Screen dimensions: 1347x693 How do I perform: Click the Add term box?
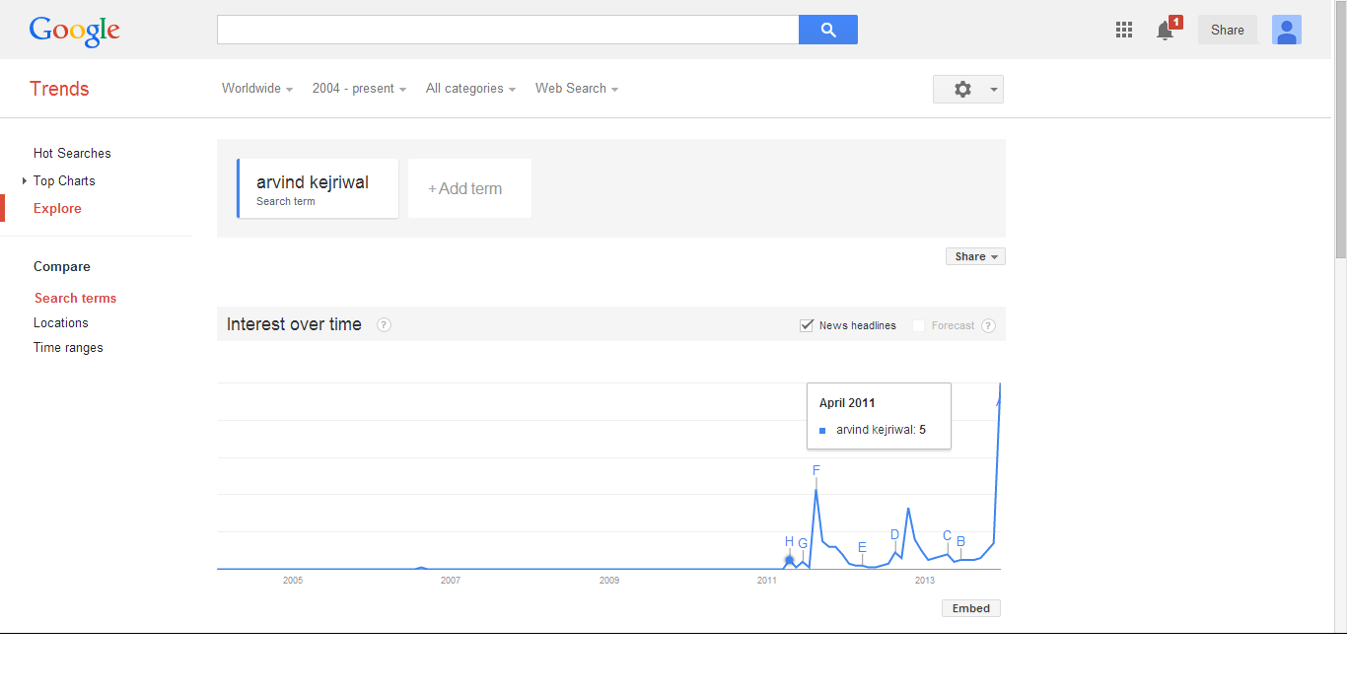pyautogui.click(x=469, y=188)
